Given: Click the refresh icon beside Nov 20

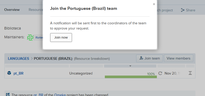Looking at the screenshot, I should tap(160, 73).
